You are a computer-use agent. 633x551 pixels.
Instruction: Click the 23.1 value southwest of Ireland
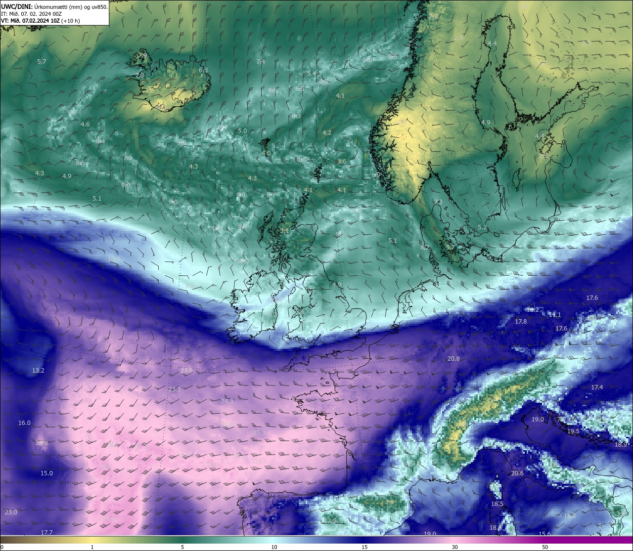tap(175, 389)
